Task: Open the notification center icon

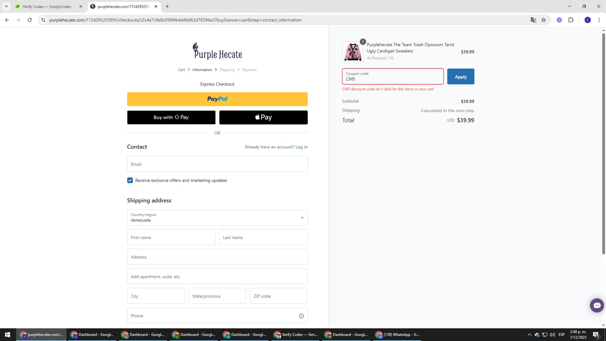Action: [x=596, y=335]
